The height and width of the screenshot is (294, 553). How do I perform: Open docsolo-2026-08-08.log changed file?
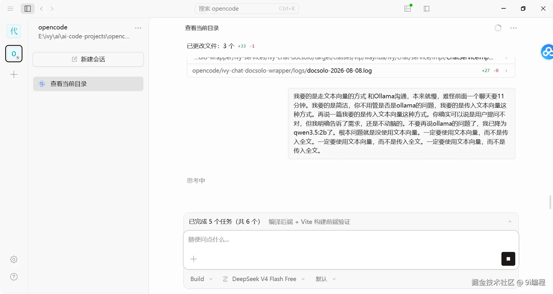point(351,71)
